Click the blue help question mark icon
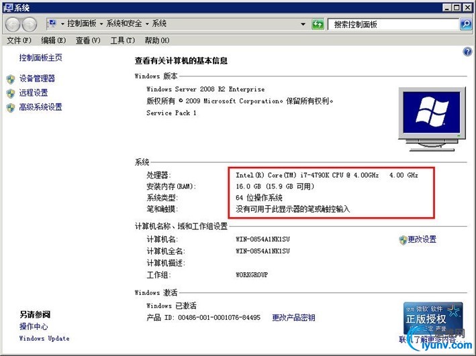 tap(467, 52)
